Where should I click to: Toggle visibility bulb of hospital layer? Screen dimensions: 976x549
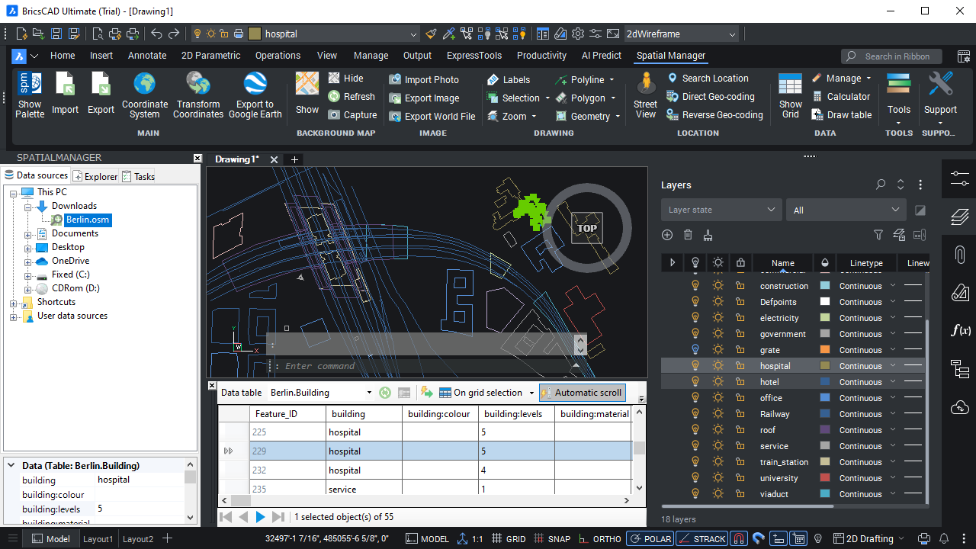[x=695, y=366]
